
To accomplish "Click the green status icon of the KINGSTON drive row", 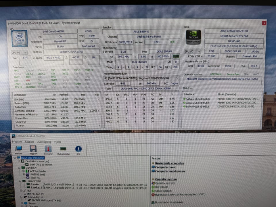I will [x=184, y=106].
